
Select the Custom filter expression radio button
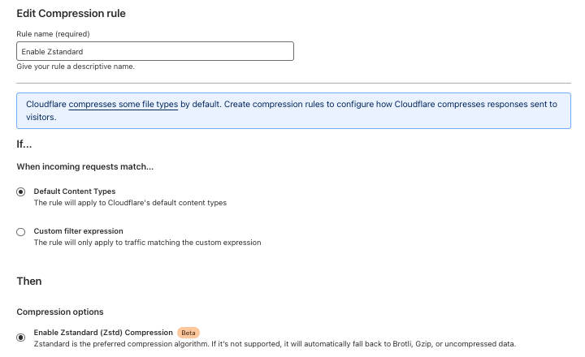click(x=21, y=232)
